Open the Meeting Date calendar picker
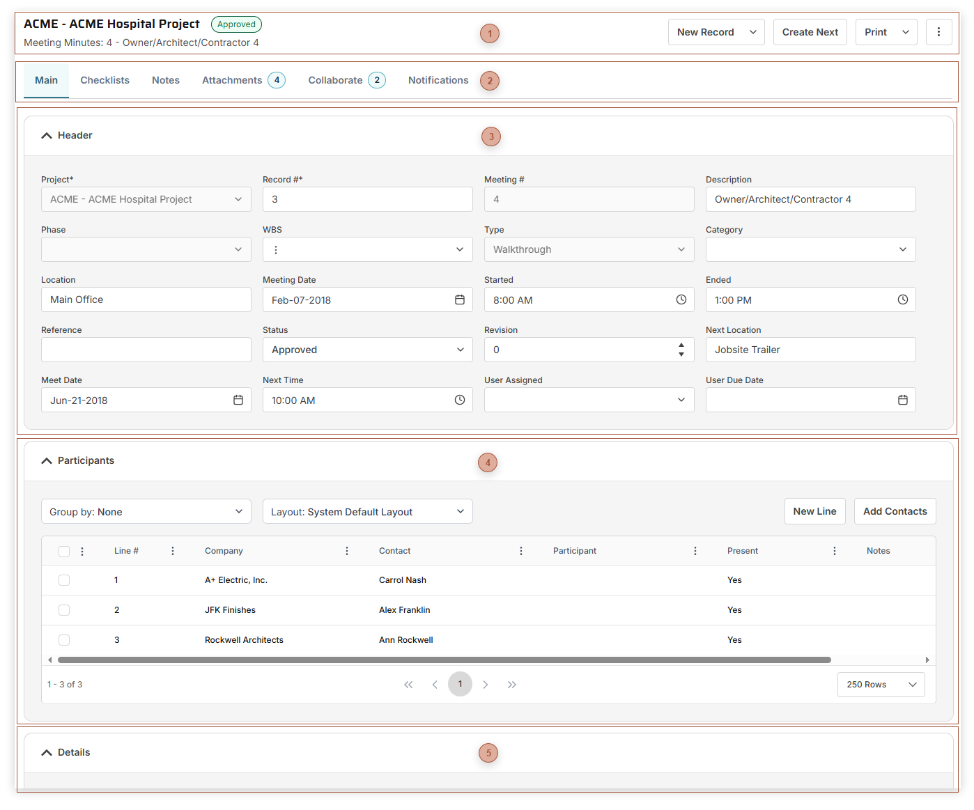 [x=459, y=299]
